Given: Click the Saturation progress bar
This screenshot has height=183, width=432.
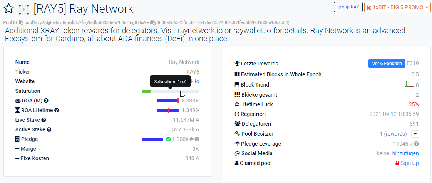Looking at the screenshot, I should pyautogui.click(x=170, y=91).
